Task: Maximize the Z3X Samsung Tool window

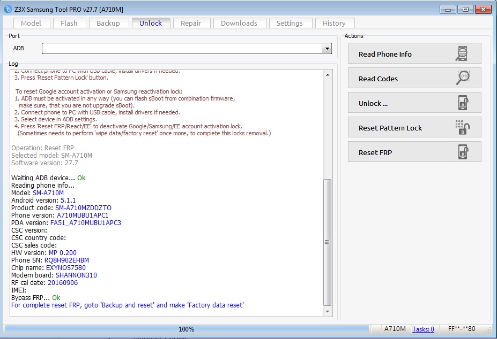Action: [x=465, y=10]
